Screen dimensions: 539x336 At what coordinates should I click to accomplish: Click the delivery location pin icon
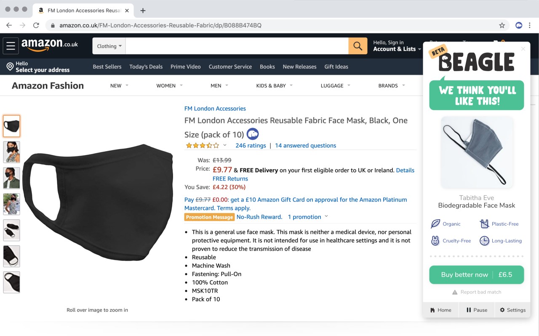10,67
